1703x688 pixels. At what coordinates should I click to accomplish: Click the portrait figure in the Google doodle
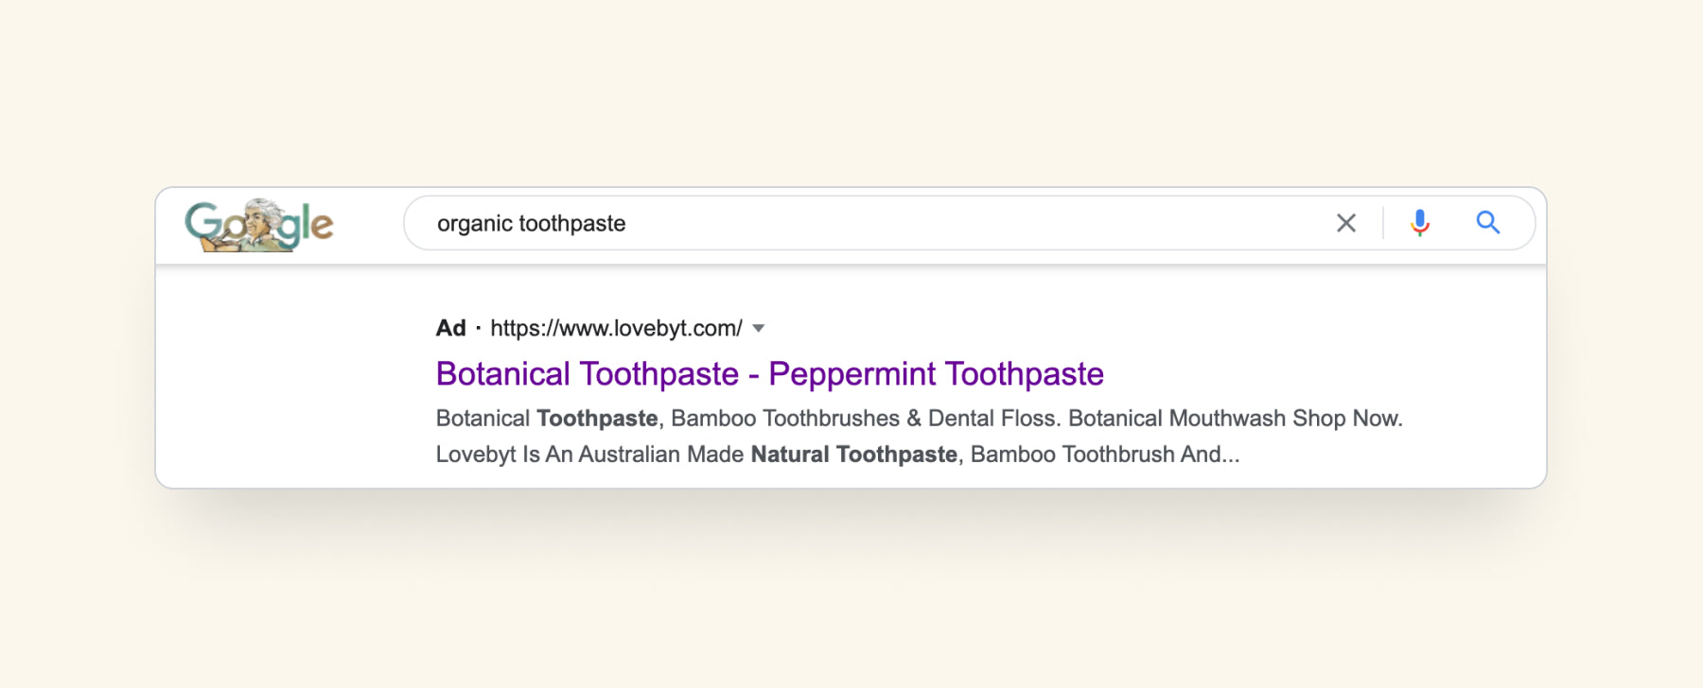(260, 221)
